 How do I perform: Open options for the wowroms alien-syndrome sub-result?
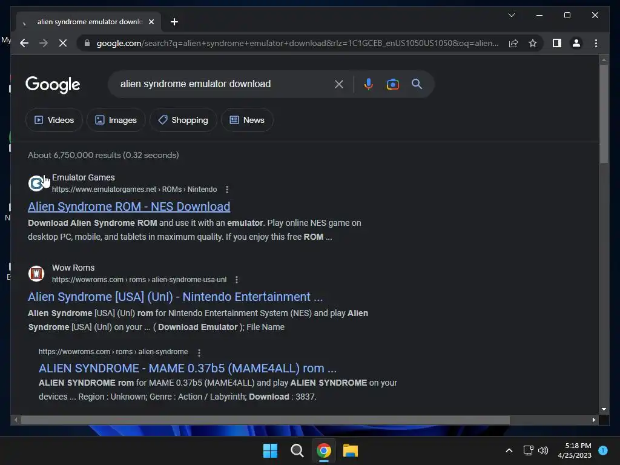199,352
